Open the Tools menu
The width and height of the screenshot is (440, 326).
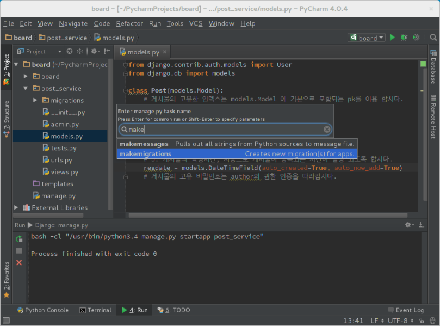(175, 23)
